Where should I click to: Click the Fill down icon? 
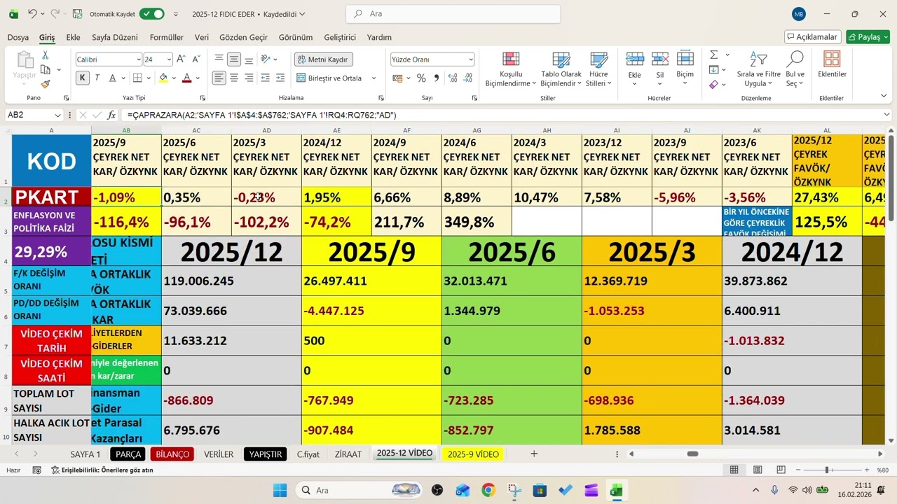714,69
